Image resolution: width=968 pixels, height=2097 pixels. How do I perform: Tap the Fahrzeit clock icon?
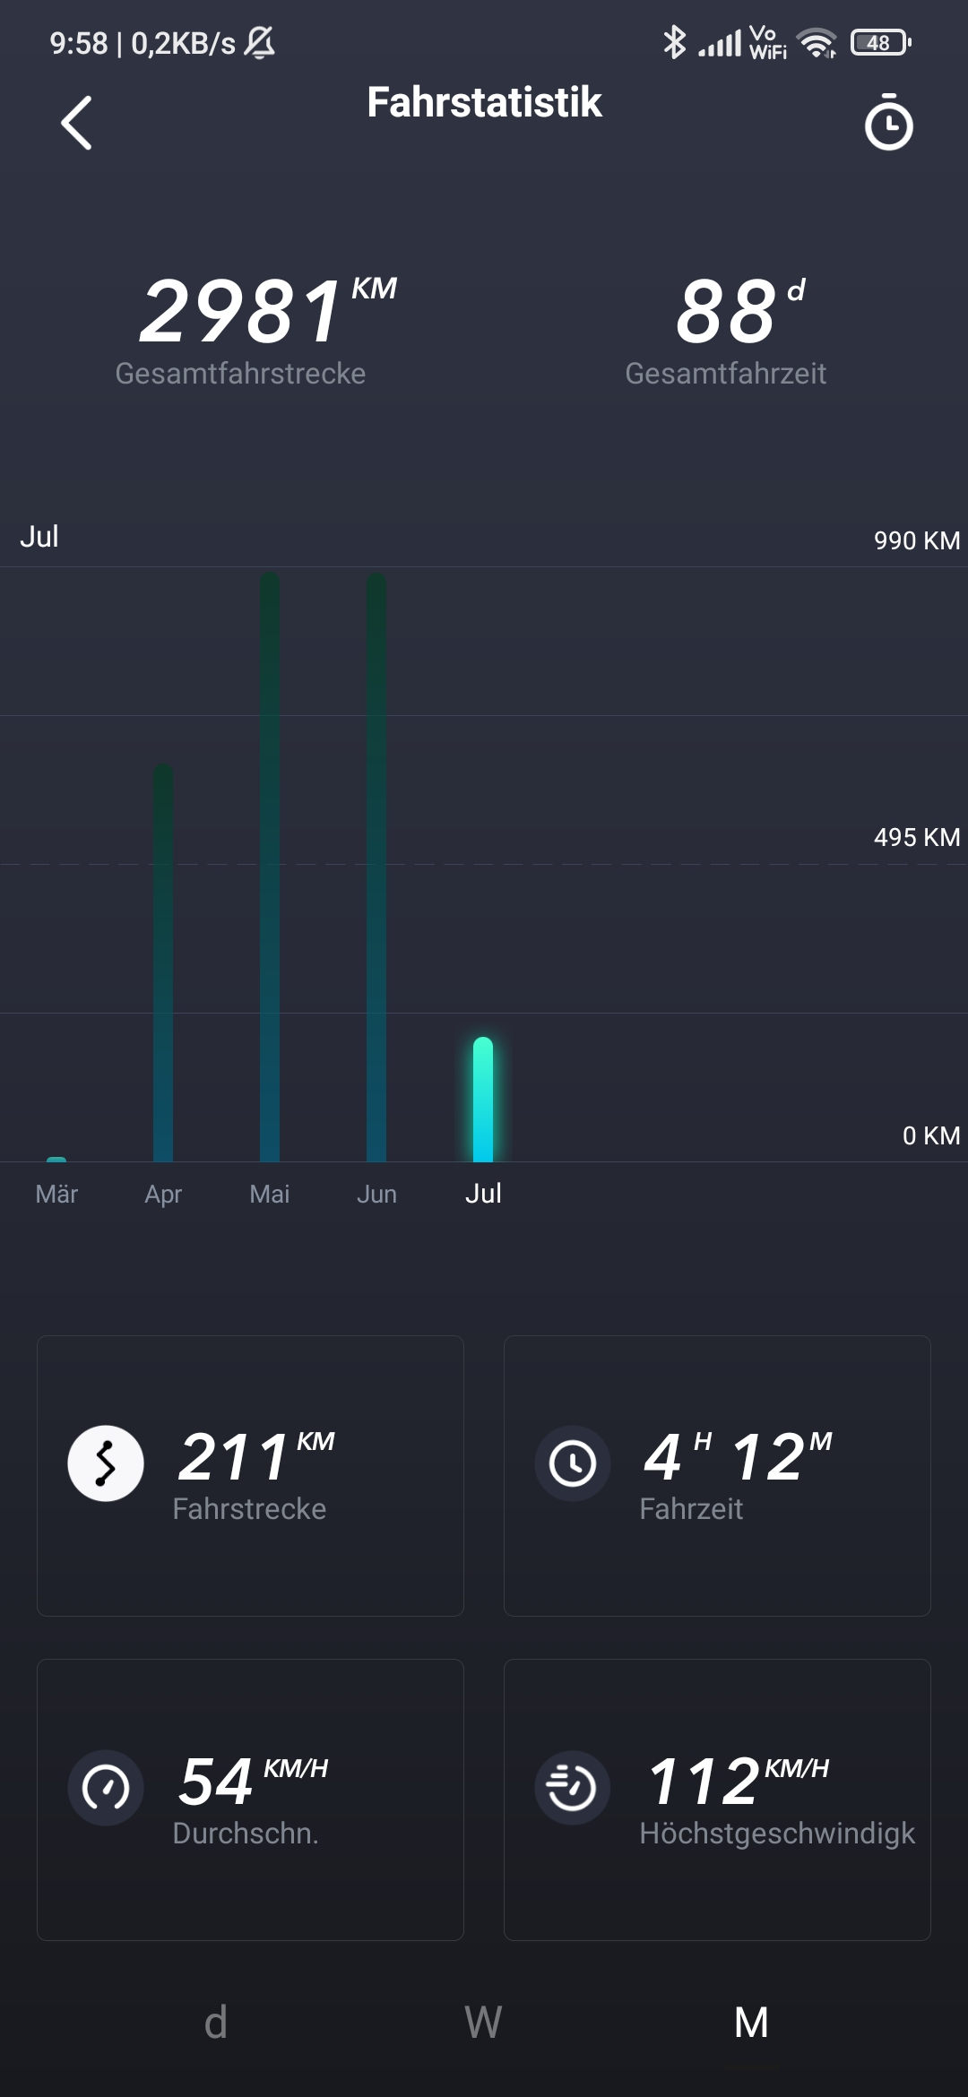pyautogui.click(x=573, y=1463)
